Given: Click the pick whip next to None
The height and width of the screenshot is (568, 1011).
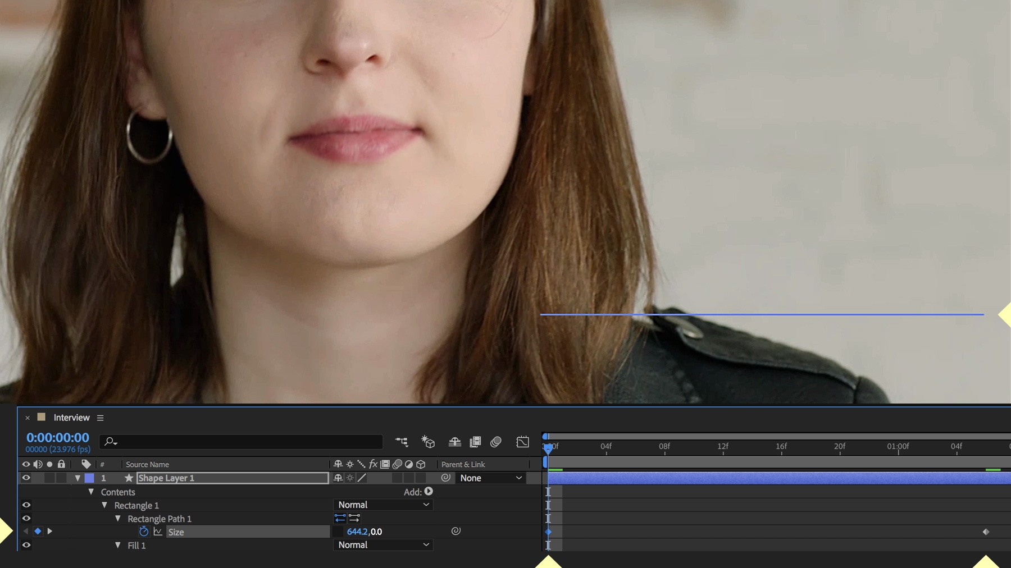Looking at the screenshot, I should click(x=447, y=478).
